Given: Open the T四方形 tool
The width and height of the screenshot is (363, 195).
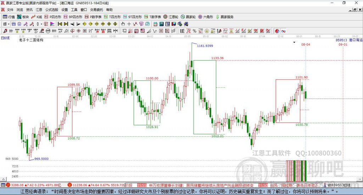Looking at the screenshot, I should [112, 17].
